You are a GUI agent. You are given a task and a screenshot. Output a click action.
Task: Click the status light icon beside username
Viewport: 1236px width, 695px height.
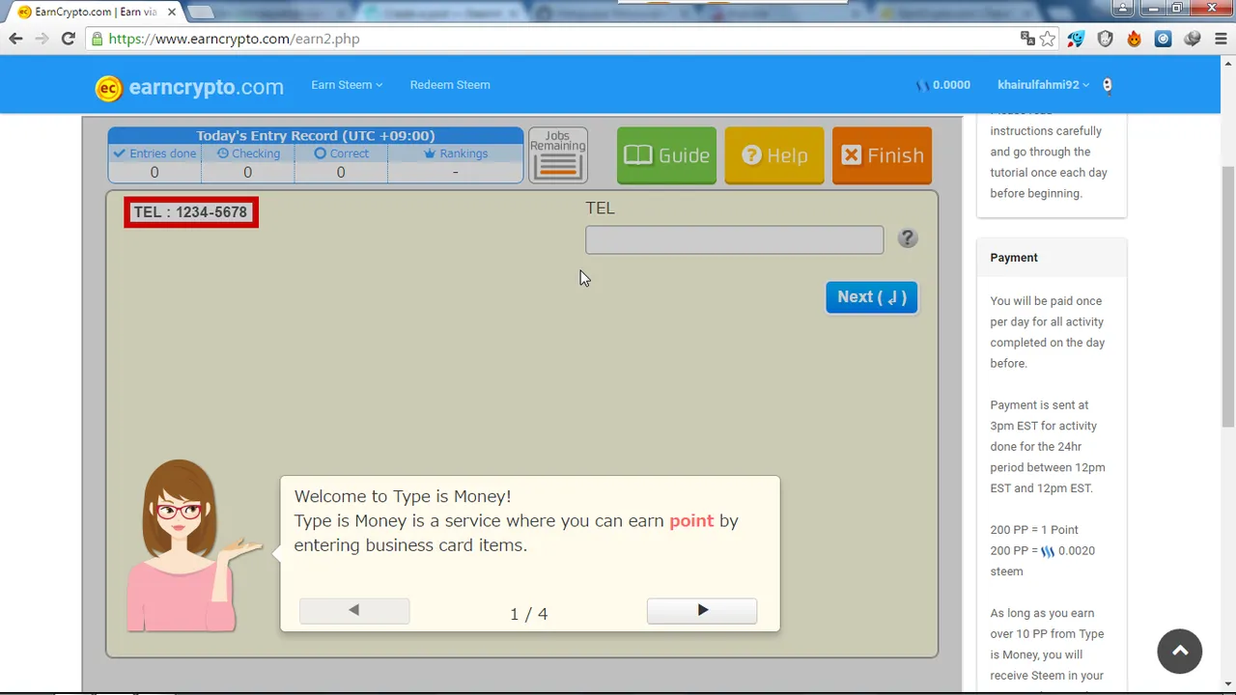[x=1107, y=85]
